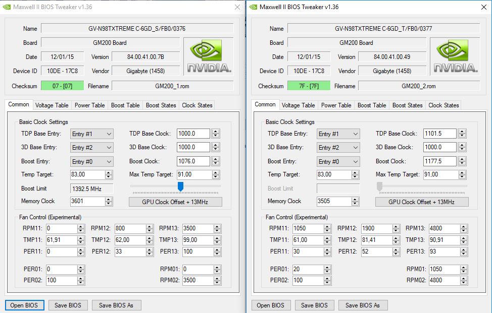The height and width of the screenshot is (313, 492).
Task: Click Open BIOS in the right window
Action: [x=270, y=305]
